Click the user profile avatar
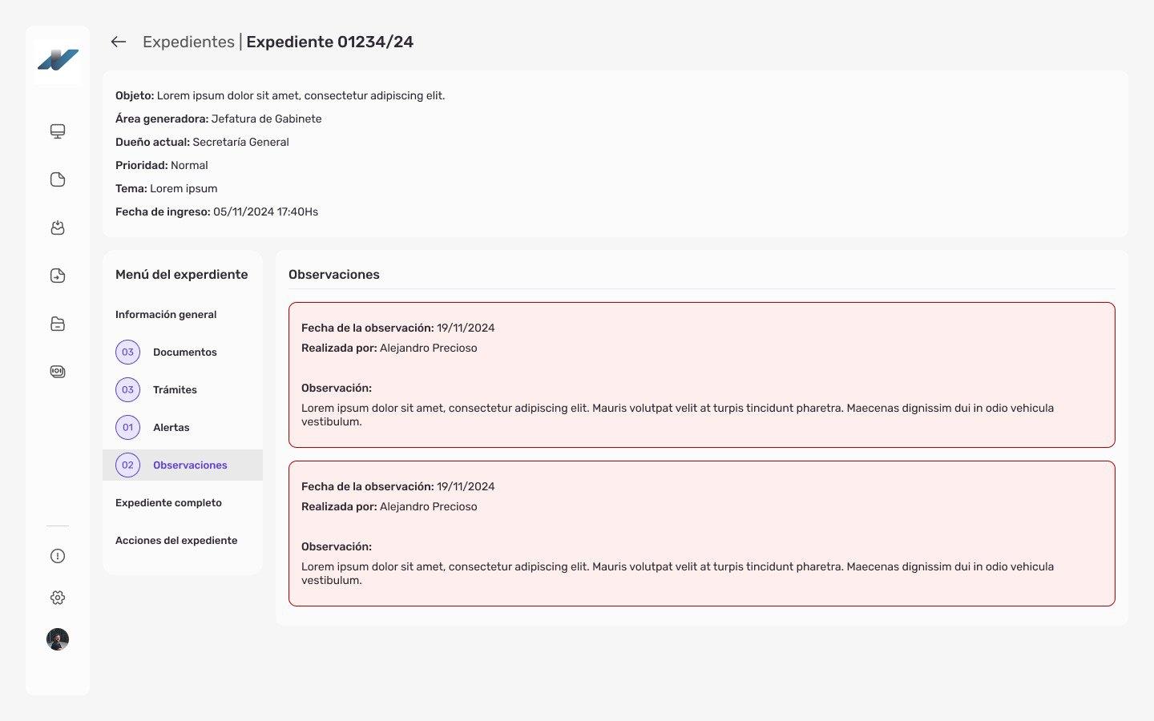 coord(58,639)
